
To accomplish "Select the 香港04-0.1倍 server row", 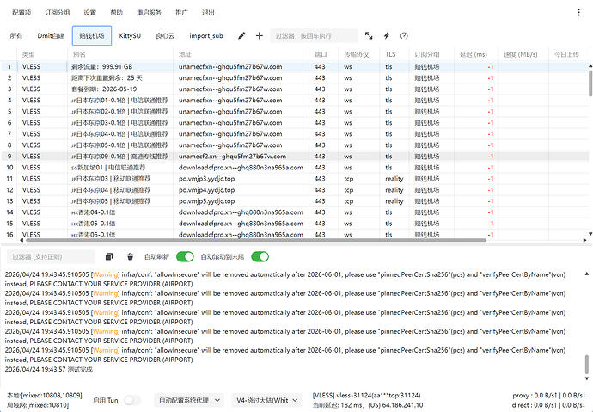I will click(294, 212).
